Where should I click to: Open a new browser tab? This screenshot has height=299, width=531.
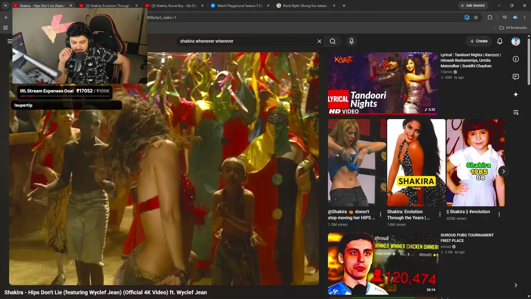(x=344, y=5)
